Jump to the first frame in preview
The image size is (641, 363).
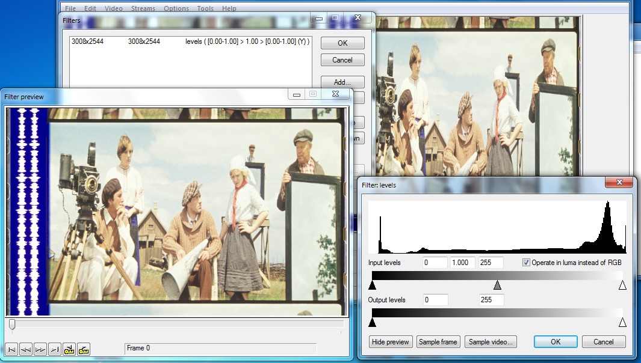(11, 349)
